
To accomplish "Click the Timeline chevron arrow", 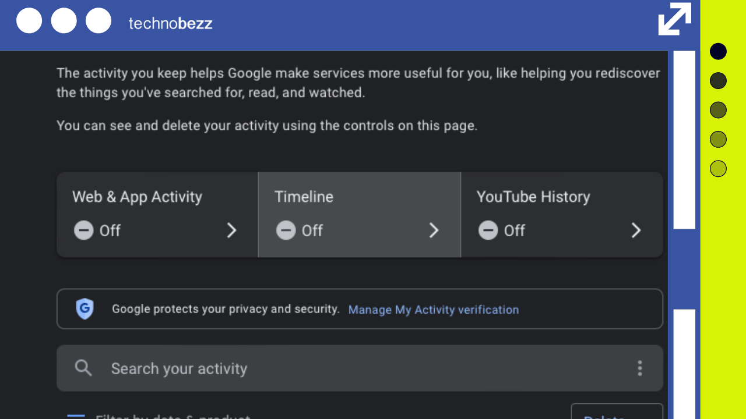I will coord(434,231).
